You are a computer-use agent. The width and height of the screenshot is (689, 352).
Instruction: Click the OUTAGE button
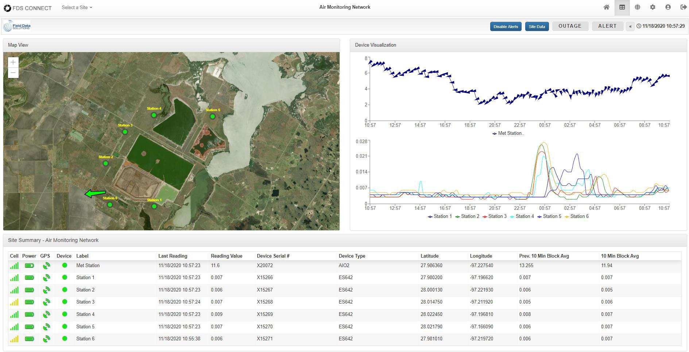point(570,26)
